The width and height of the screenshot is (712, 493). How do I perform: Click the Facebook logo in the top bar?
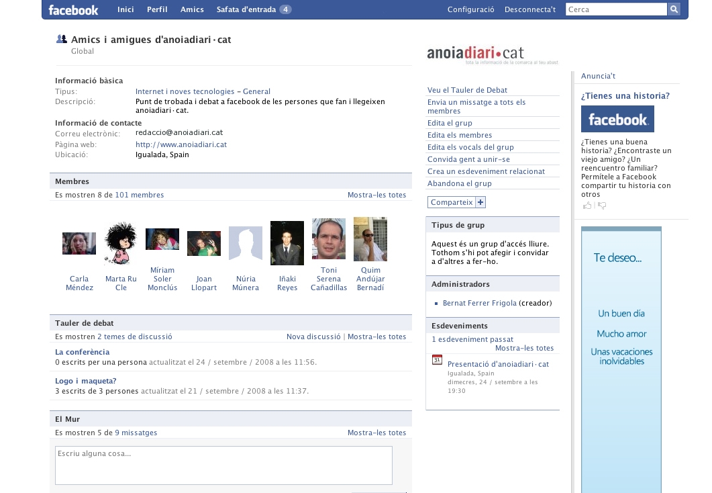tap(73, 10)
